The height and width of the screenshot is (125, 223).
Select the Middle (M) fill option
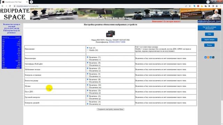[x=87, y=50]
